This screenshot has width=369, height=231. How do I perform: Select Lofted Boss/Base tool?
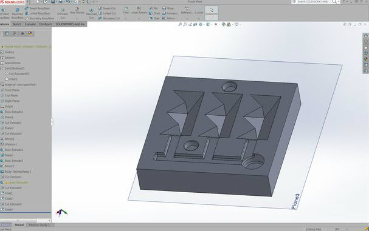tap(37, 13)
